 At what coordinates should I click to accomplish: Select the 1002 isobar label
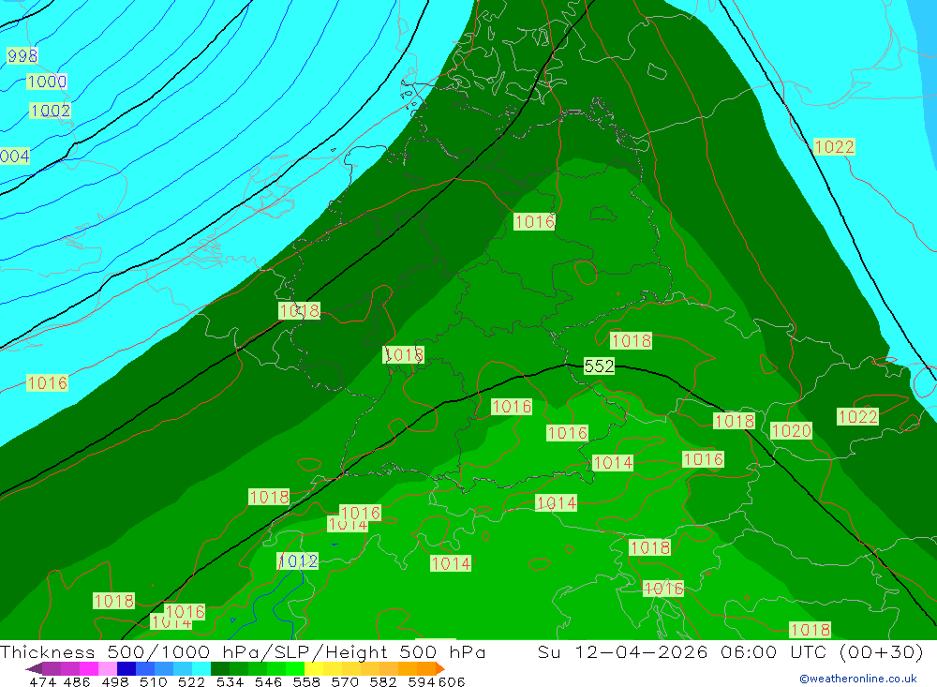[51, 111]
